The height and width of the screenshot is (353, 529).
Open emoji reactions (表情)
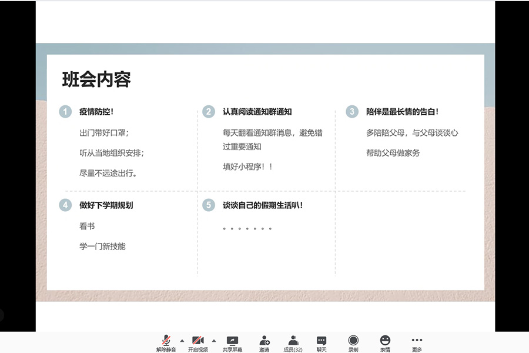385,343
